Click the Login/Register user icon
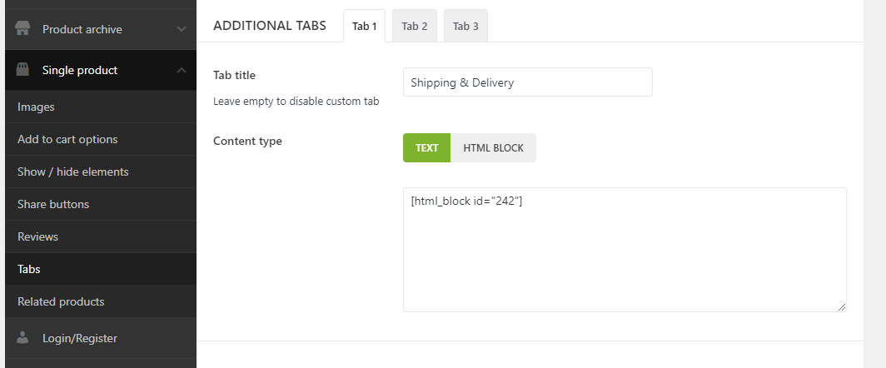This screenshot has width=886, height=368. pyautogui.click(x=22, y=338)
